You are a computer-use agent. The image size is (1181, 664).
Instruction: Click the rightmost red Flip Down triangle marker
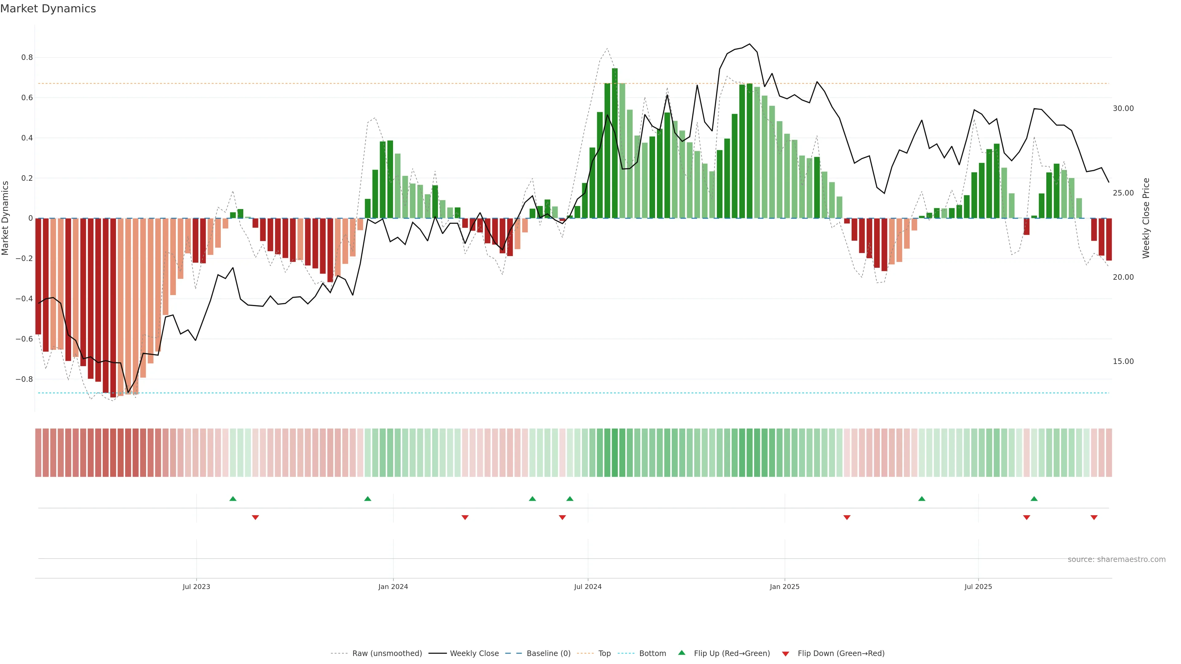click(x=1094, y=517)
